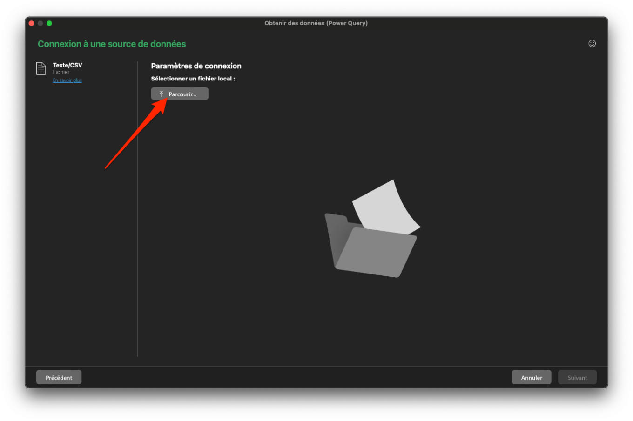
Task: Select the Texte/CSV document icon
Action: click(x=41, y=69)
